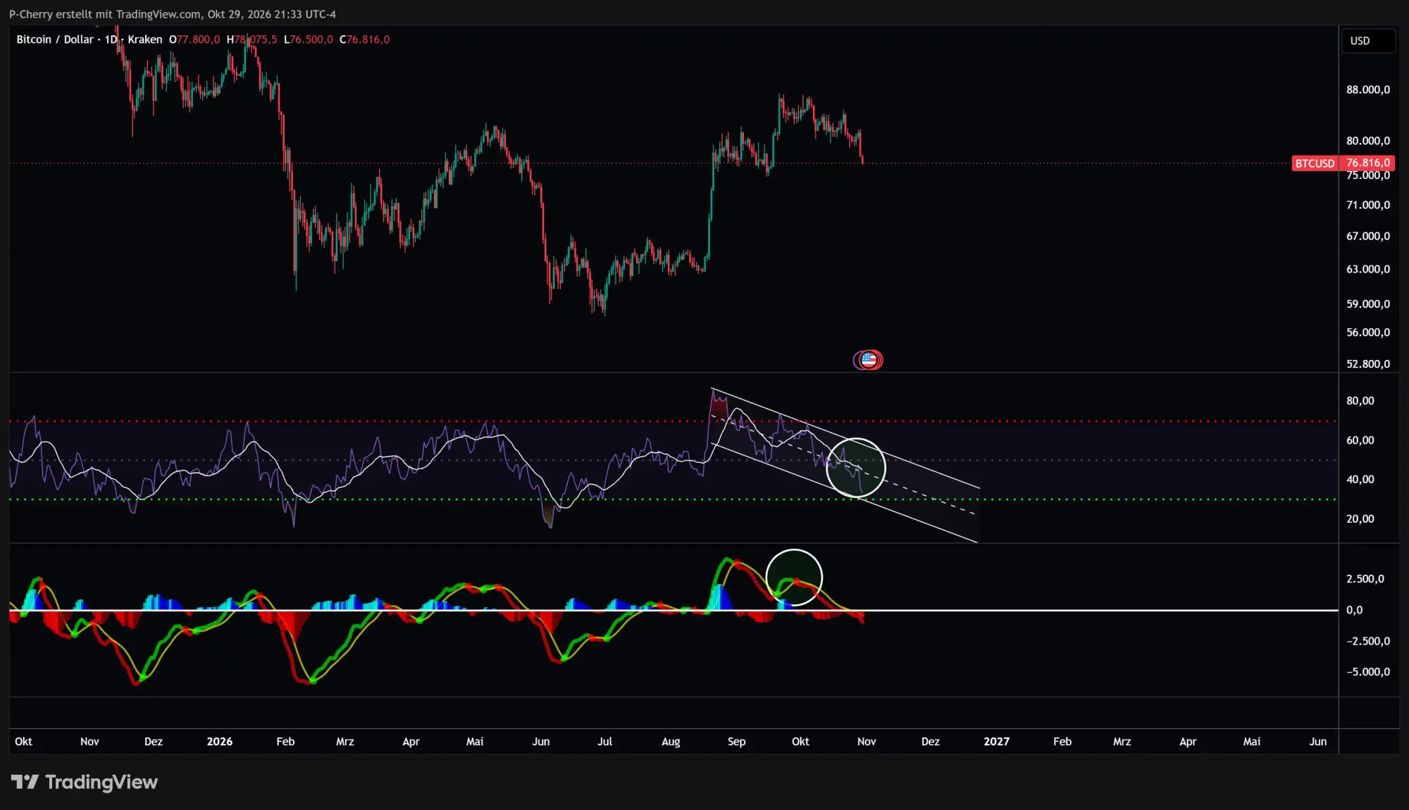1409x810 pixels.
Task: Click the P-Cherry erstellt mit TradingView.com header
Action: point(173,14)
